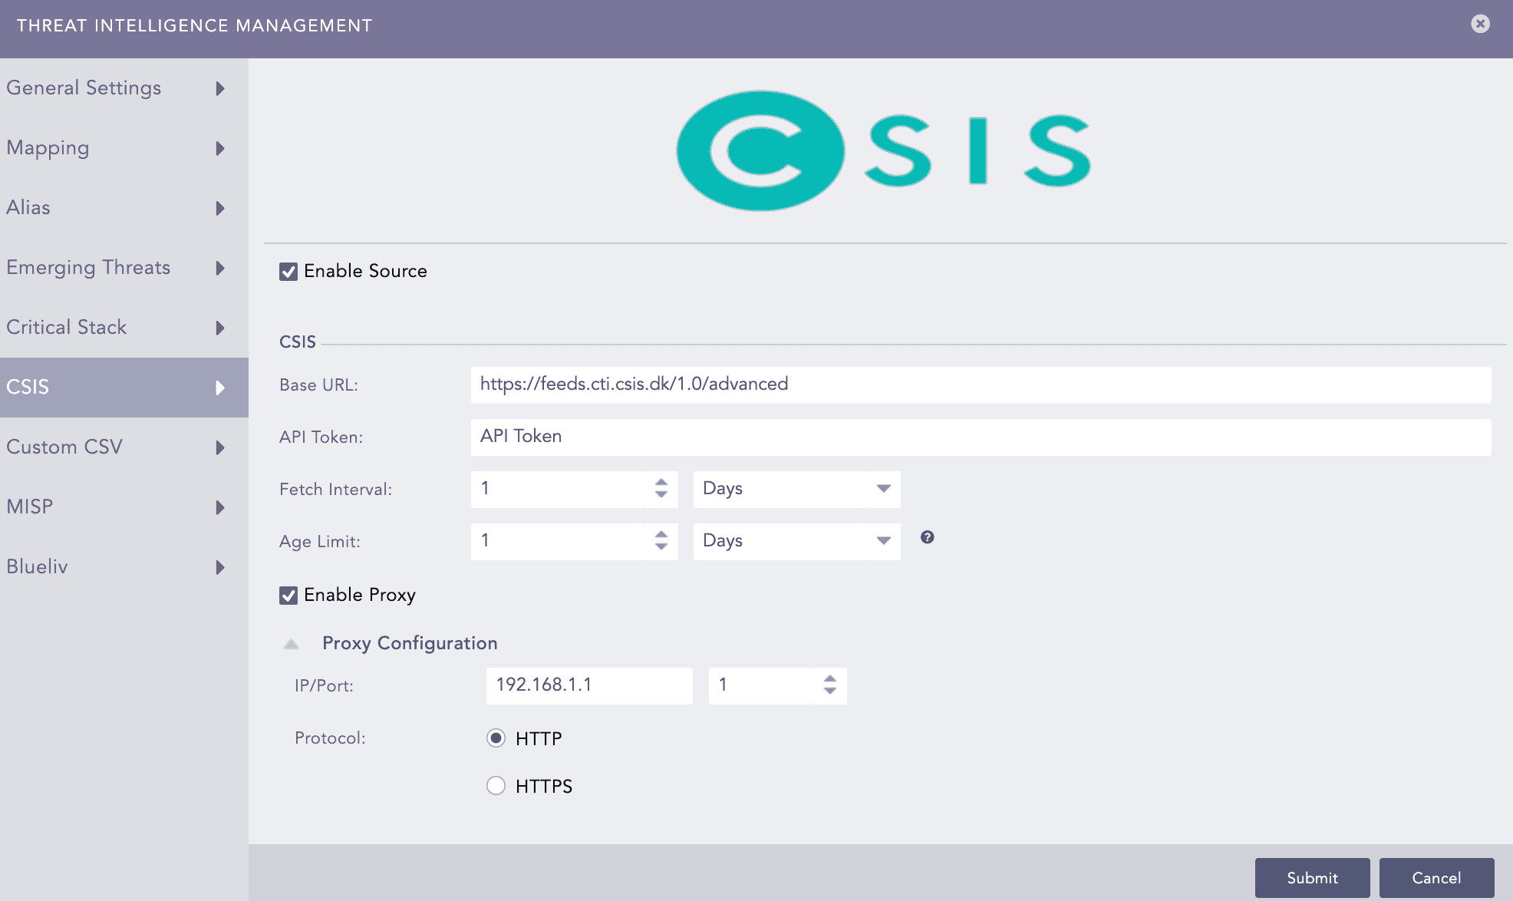1513x901 pixels.
Task: Click the arrow icon next to Blueliv
Action: pyautogui.click(x=220, y=567)
